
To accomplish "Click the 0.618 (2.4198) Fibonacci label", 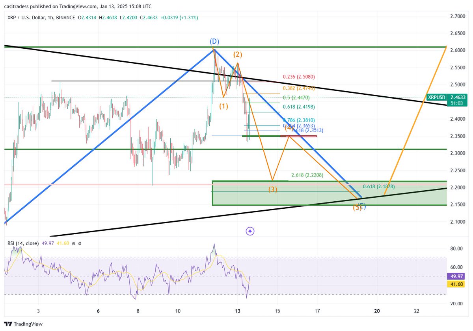I will tap(299, 107).
